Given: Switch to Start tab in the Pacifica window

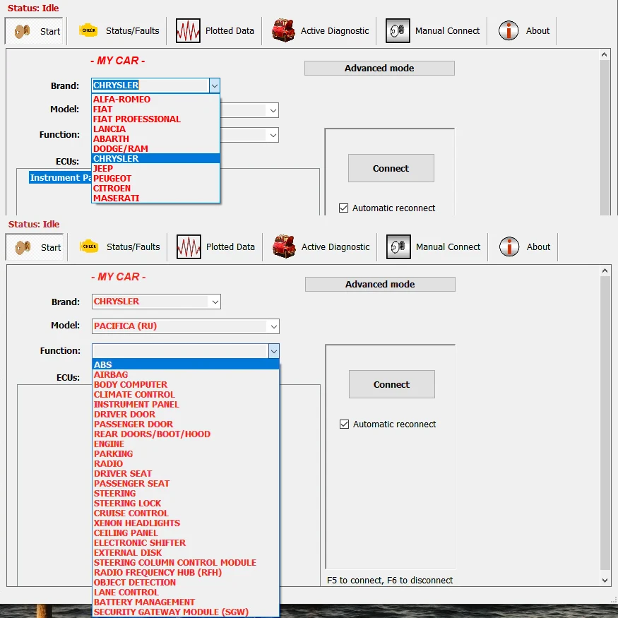Looking at the screenshot, I should click(x=35, y=247).
